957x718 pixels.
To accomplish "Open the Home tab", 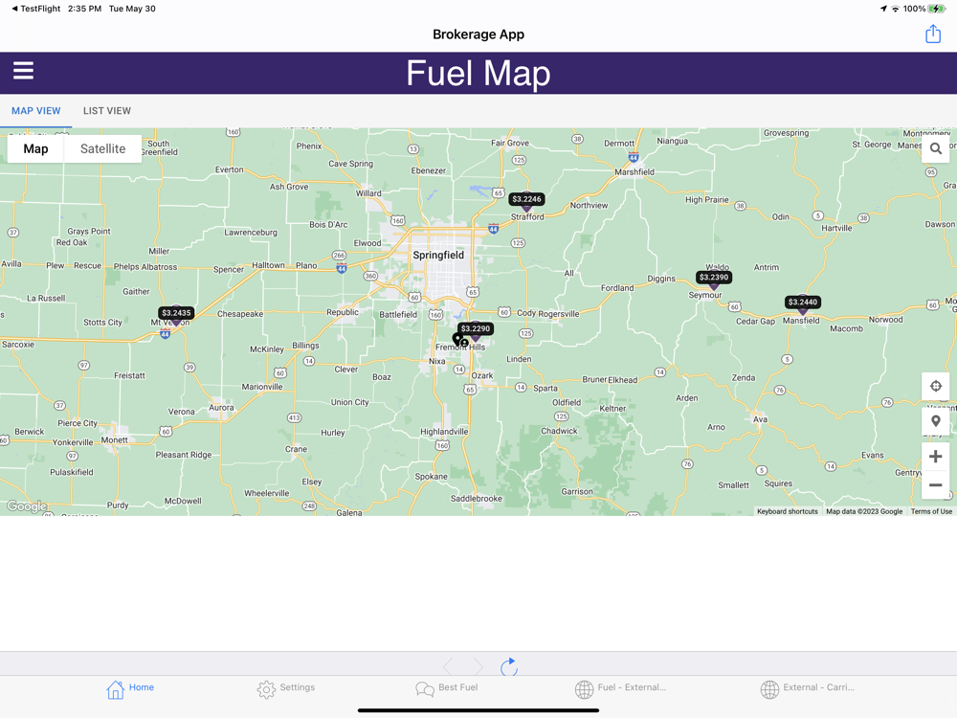I will point(129,688).
